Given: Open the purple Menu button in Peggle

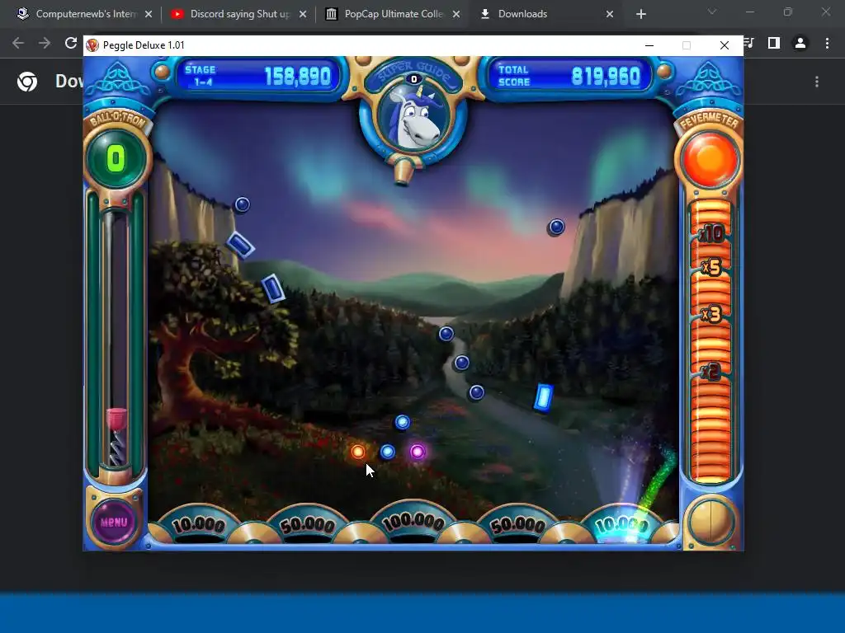Looking at the screenshot, I should pyautogui.click(x=114, y=522).
